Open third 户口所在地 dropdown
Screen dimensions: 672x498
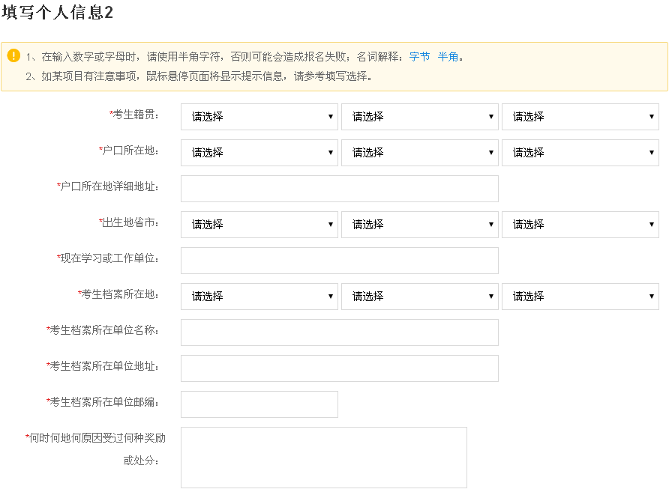click(x=580, y=153)
